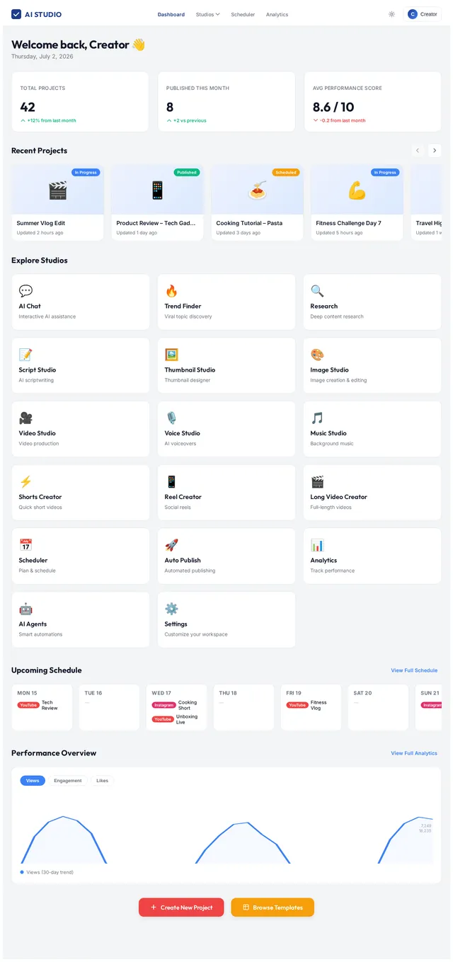Open the Creator profile menu

click(x=423, y=14)
